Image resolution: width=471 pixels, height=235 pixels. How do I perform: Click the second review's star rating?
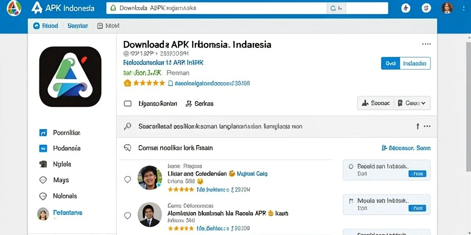point(181,229)
